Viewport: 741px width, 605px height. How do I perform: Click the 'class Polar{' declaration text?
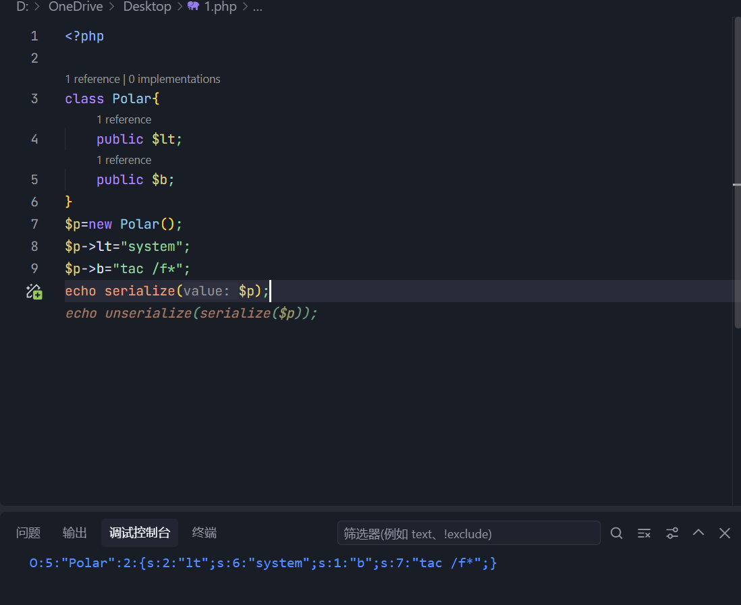pyautogui.click(x=113, y=98)
